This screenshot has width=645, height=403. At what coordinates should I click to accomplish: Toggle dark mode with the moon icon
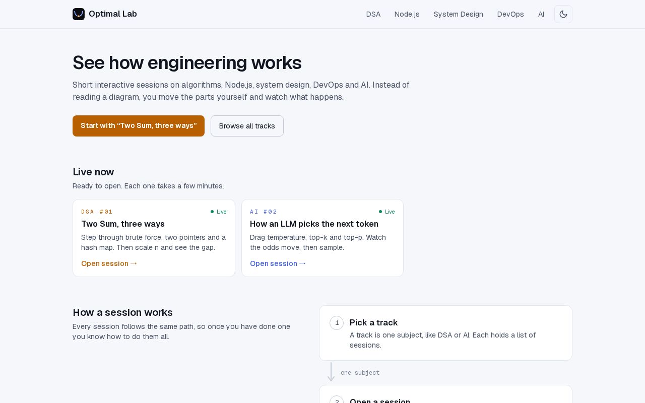[x=563, y=14]
